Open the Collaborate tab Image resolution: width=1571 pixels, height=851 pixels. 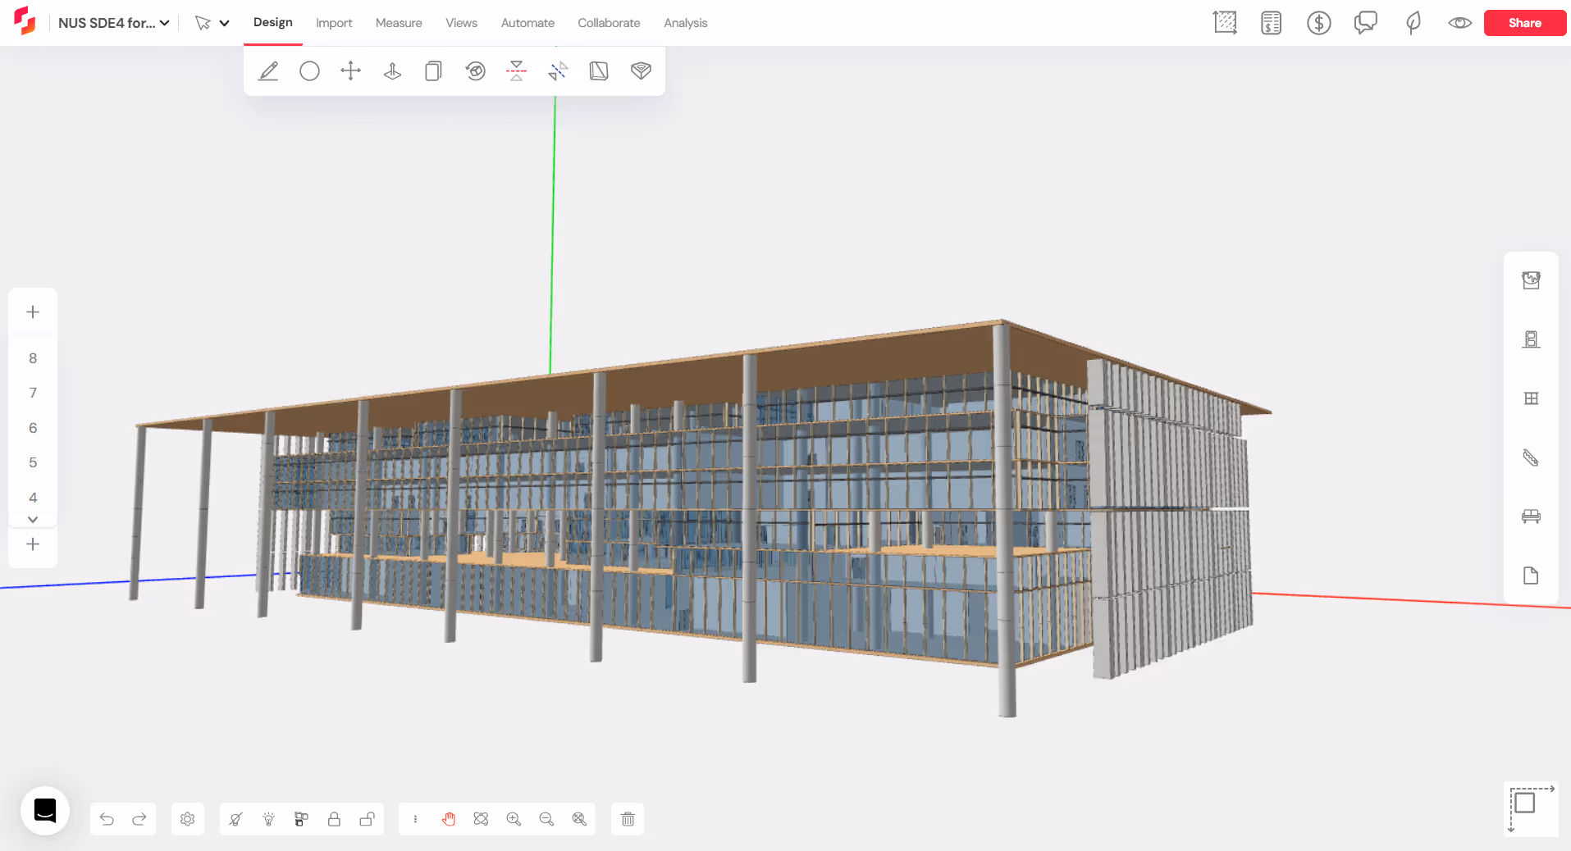click(x=609, y=23)
